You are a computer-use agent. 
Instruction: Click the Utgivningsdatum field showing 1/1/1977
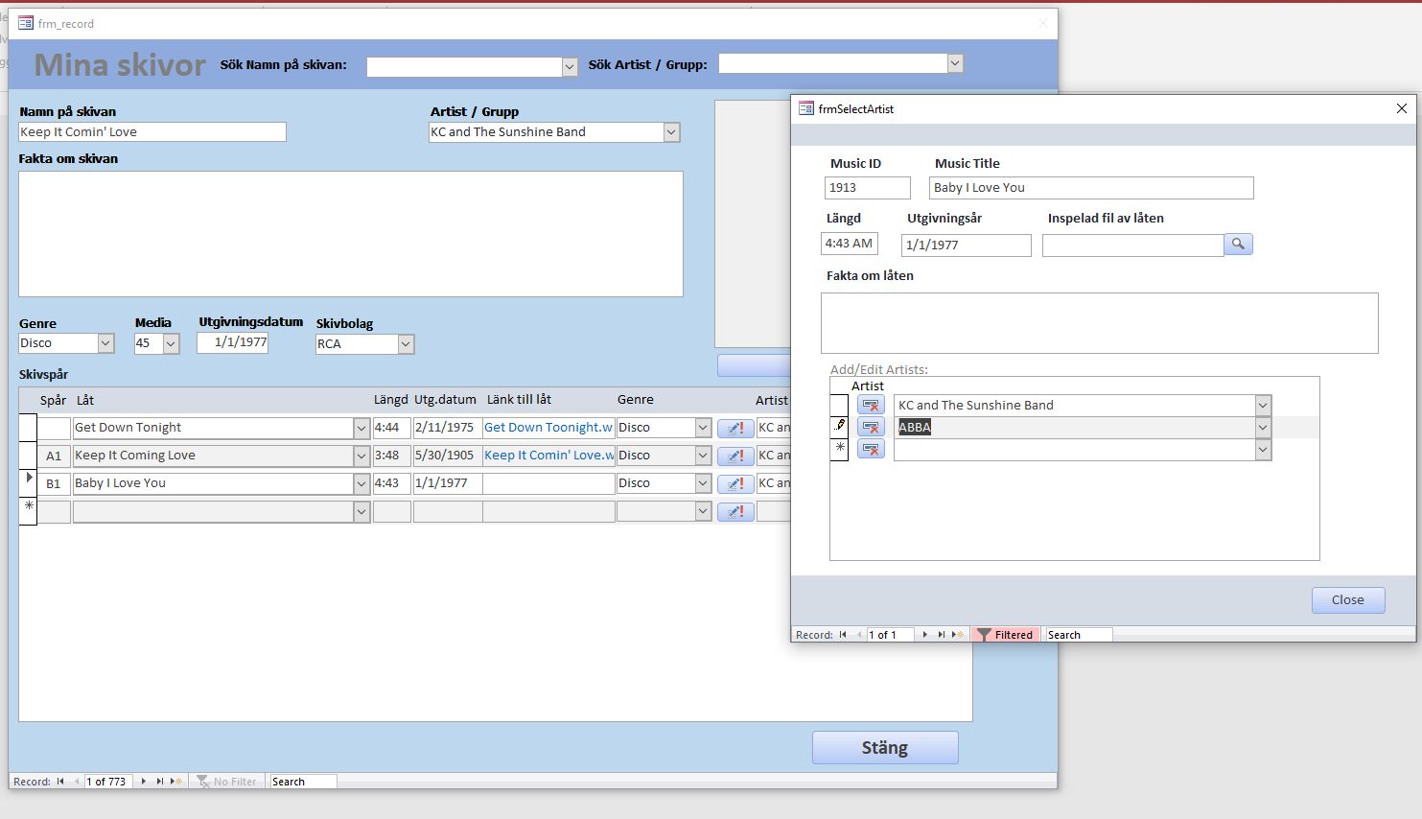[x=233, y=342]
